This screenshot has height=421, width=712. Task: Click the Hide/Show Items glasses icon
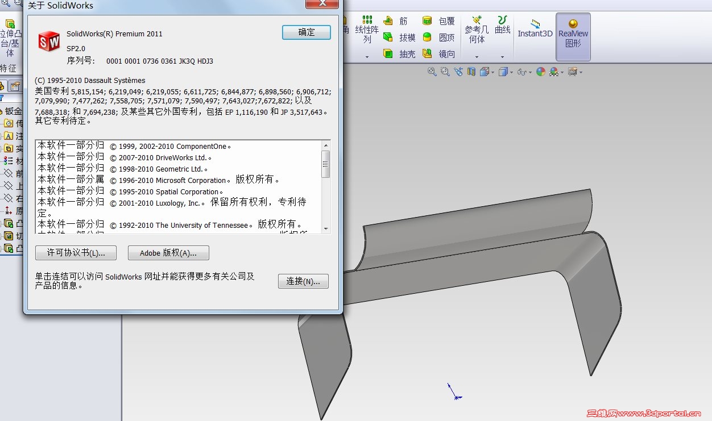[x=521, y=72]
